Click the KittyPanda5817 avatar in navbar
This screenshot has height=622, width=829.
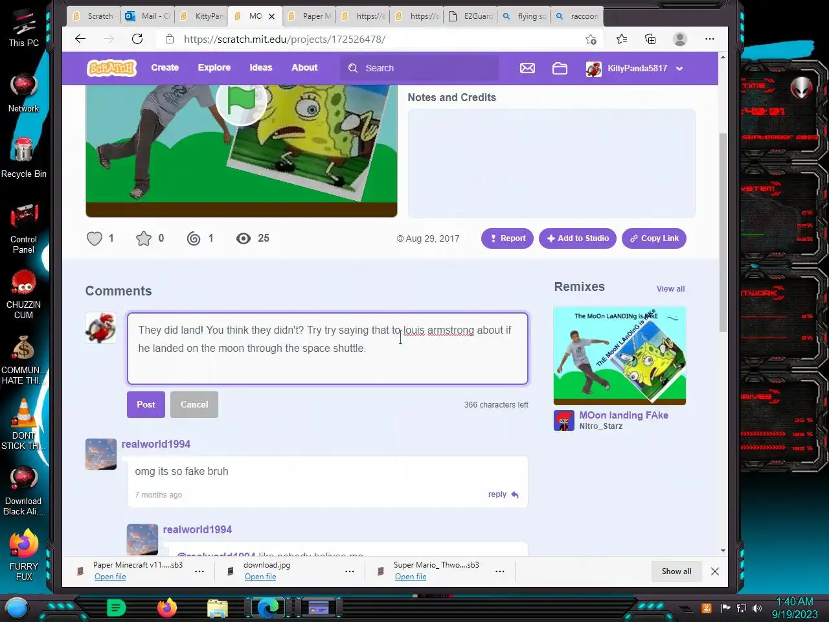(x=593, y=68)
